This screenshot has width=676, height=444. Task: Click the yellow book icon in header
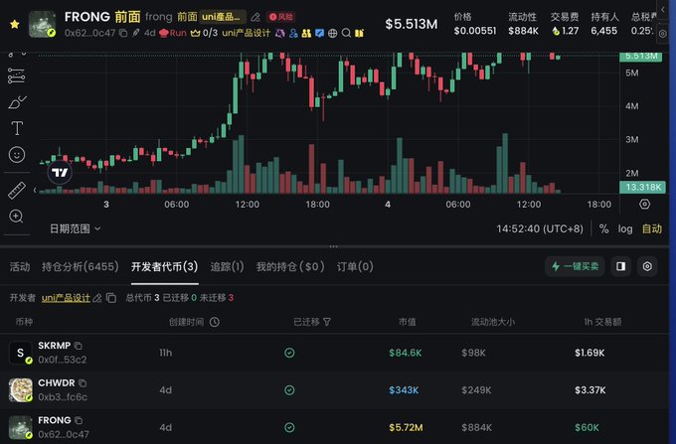(x=359, y=33)
